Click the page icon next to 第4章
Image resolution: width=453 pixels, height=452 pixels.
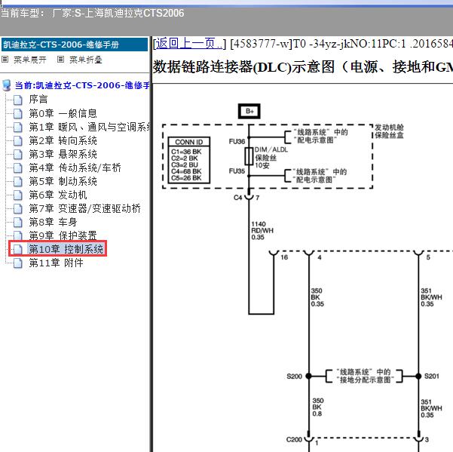[x=18, y=168]
